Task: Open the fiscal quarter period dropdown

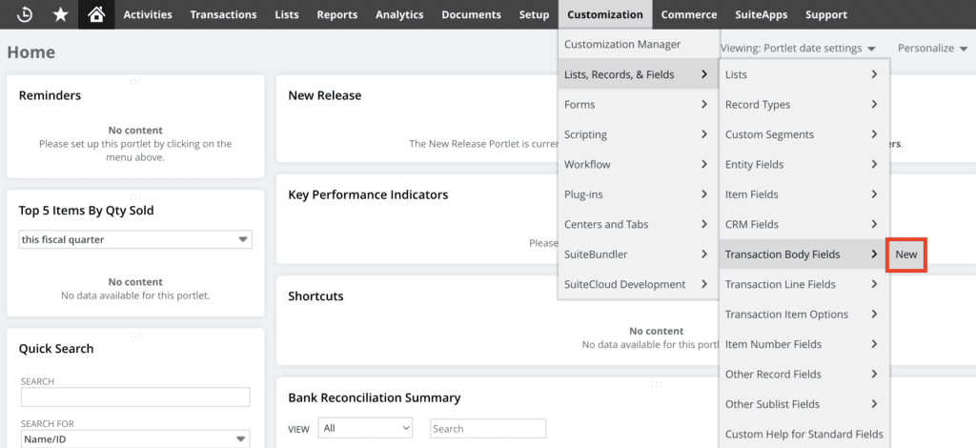Action: [135, 240]
